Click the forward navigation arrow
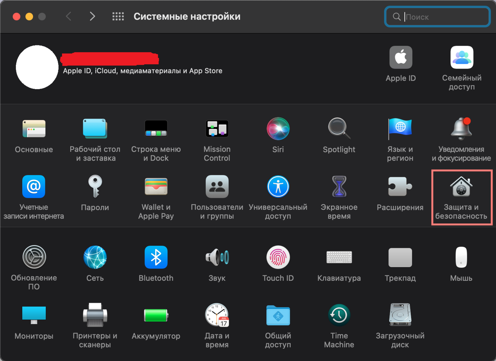 pos(92,17)
